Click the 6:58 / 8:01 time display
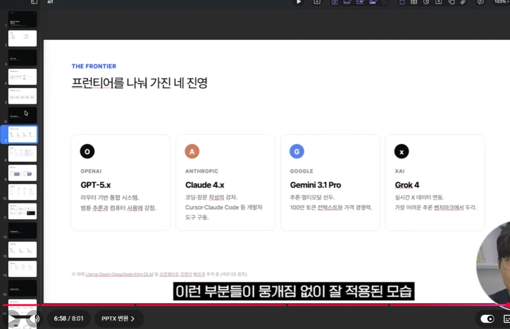The width and height of the screenshot is (510, 329). click(x=69, y=319)
